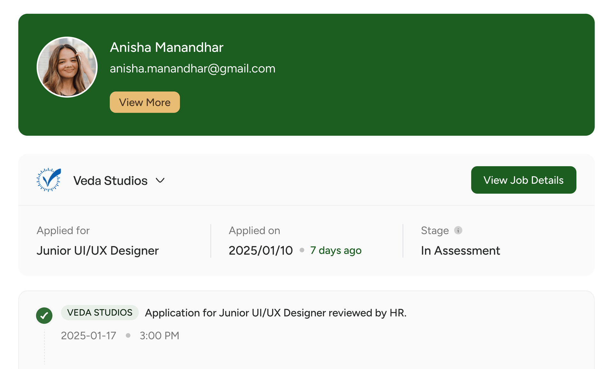The width and height of the screenshot is (613, 369).
Task: Click the In Assessment stage value
Action: pos(460,251)
